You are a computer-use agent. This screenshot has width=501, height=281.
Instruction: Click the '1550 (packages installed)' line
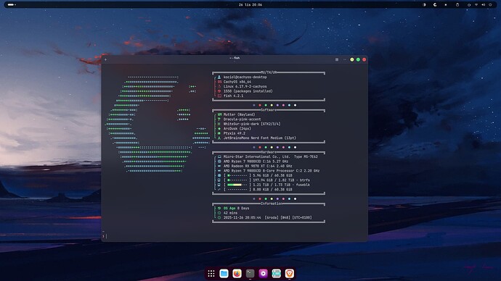(248, 91)
